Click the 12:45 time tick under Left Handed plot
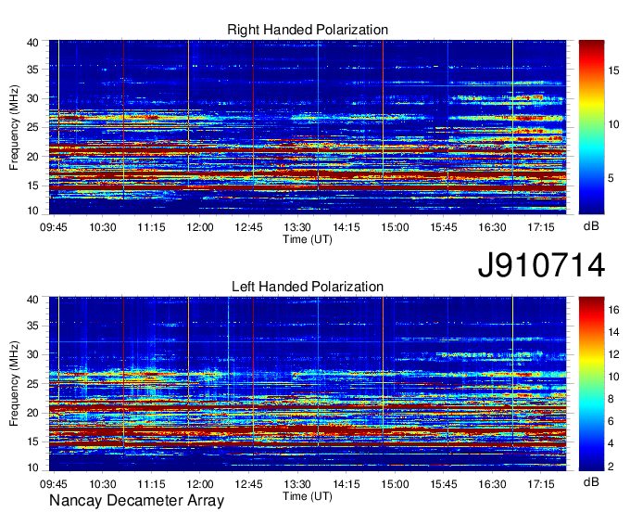Viewport: 630px width, 512px height. [248, 484]
